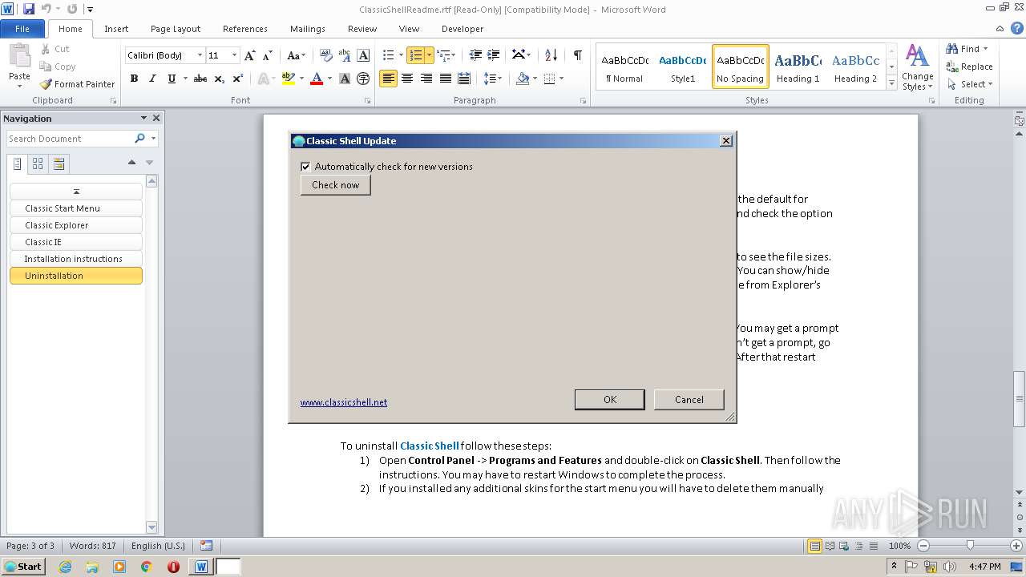Switch to Developer tab
This screenshot has width=1026, height=577.
pyautogui.click(x=463, y=29)
